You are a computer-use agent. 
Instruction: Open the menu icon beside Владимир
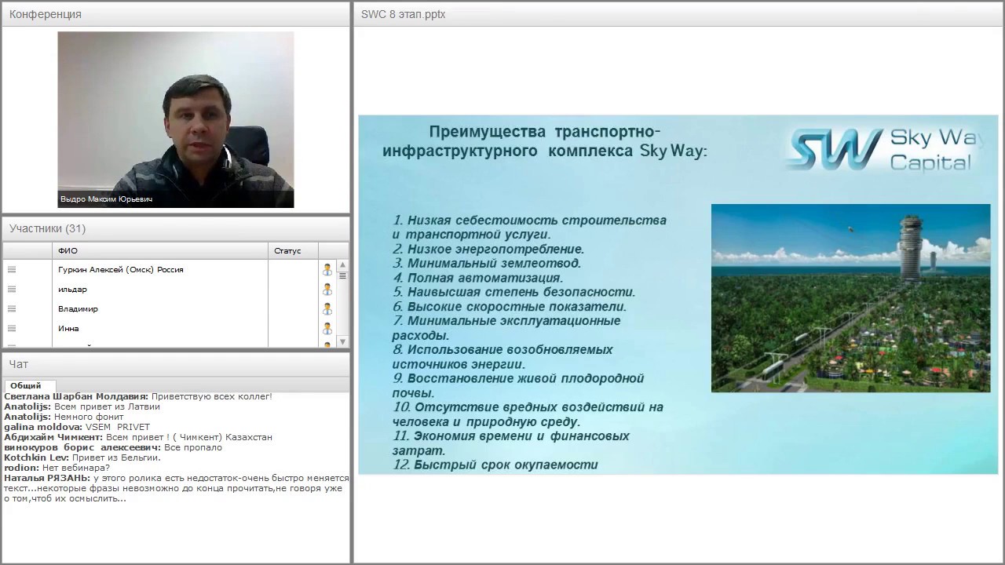tap(12, 308)
